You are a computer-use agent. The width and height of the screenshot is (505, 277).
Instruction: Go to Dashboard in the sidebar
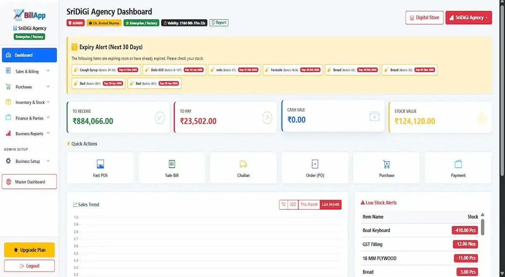(29, 55)
